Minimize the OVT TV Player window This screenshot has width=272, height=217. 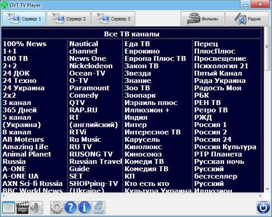coord(245,4)
